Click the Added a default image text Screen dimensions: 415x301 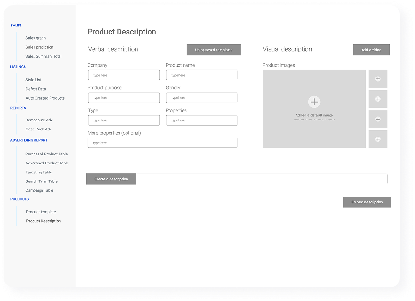pos(314,115)
